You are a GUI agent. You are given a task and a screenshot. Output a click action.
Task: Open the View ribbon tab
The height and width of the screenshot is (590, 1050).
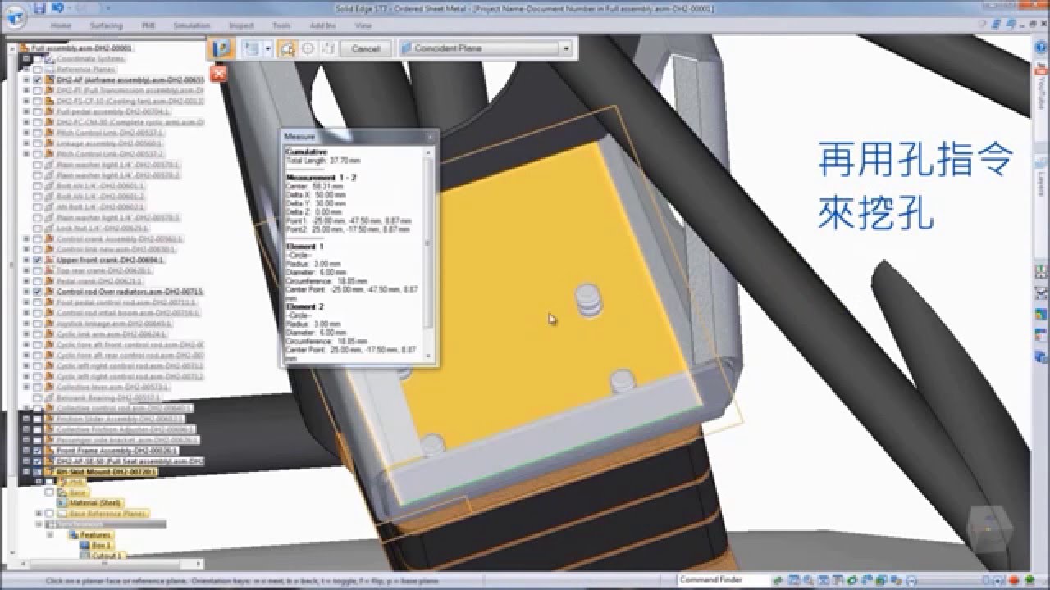[x=363, y=26]
